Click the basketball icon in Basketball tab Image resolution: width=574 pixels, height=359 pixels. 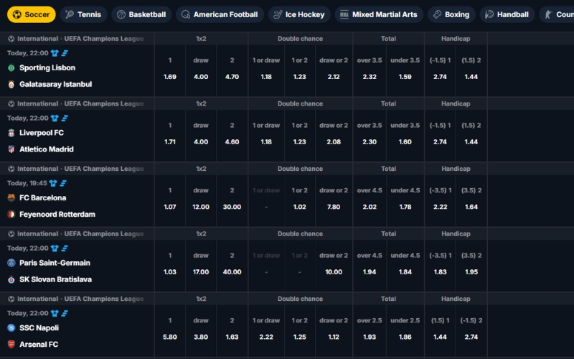pos(121,14)
